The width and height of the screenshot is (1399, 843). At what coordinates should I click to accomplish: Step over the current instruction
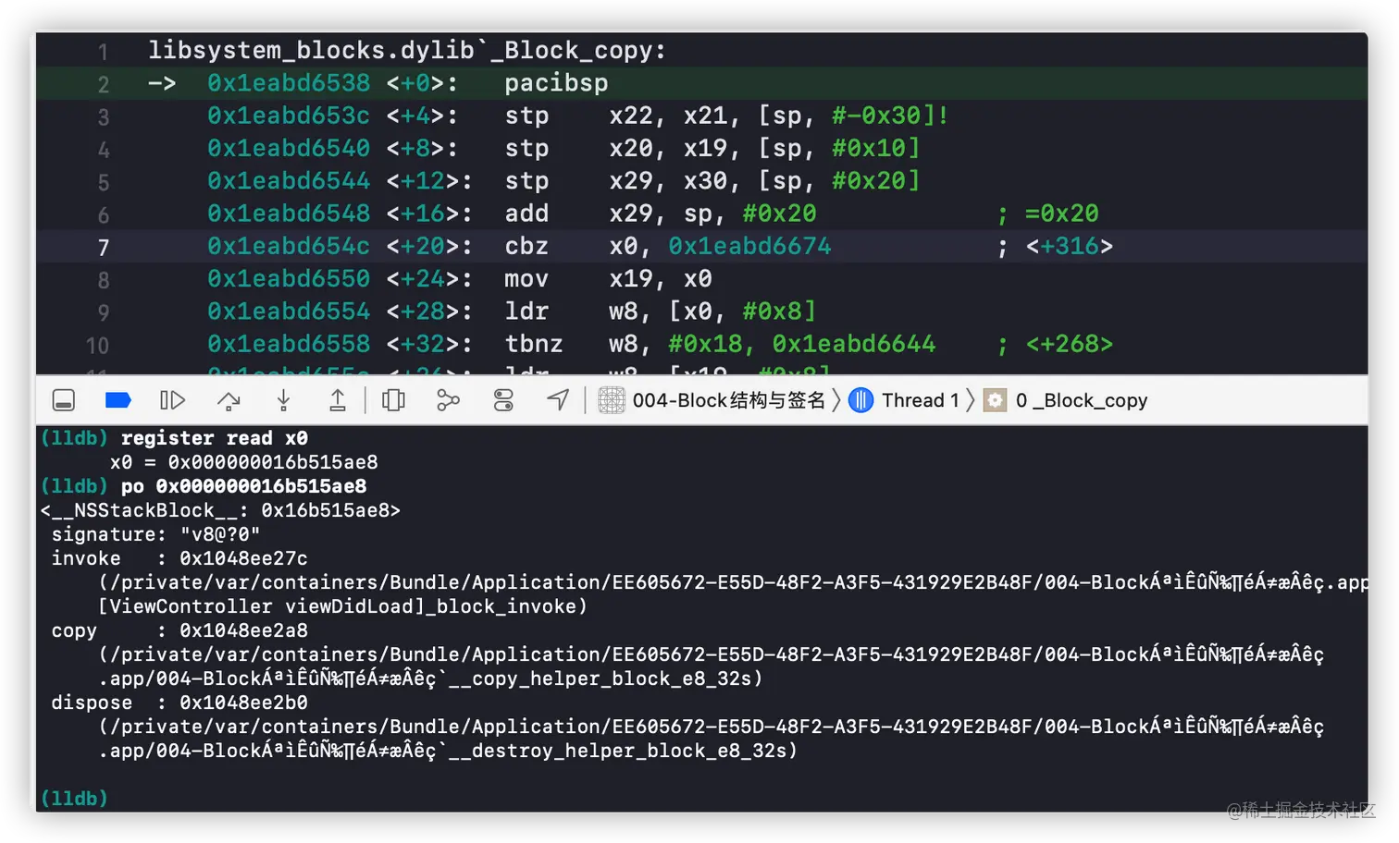point(229,400)
